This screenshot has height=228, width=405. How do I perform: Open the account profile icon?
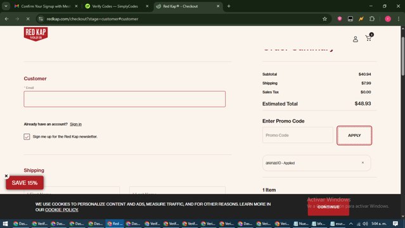pos(356,39)
